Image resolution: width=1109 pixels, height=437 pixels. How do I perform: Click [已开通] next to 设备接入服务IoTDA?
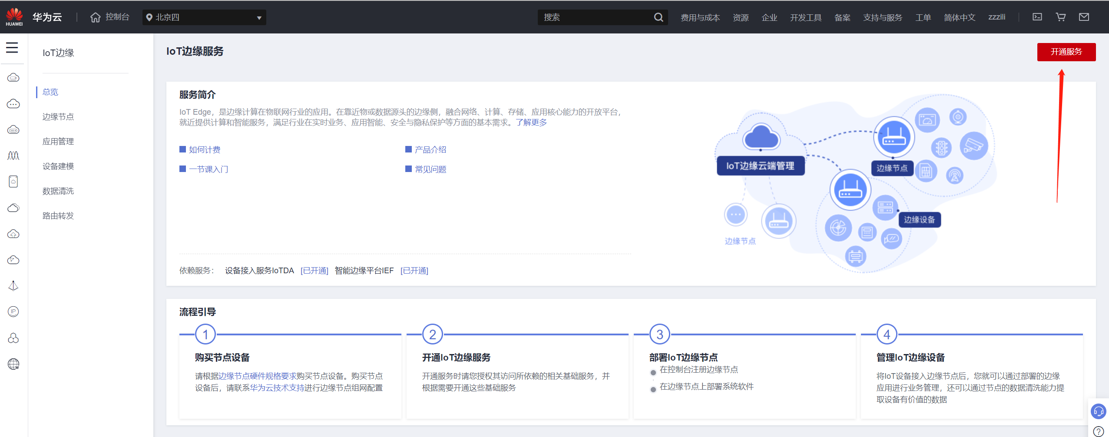pos(314,271)
